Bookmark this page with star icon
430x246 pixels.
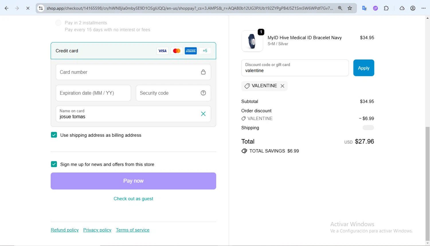coord(350,8)
